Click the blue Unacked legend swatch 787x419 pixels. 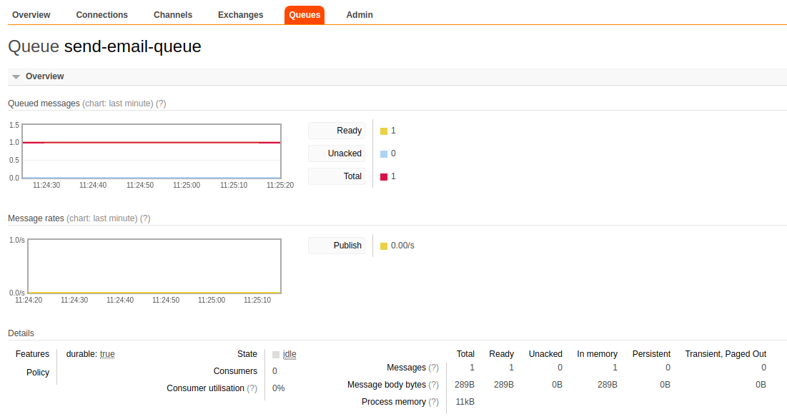coord(384,154)
